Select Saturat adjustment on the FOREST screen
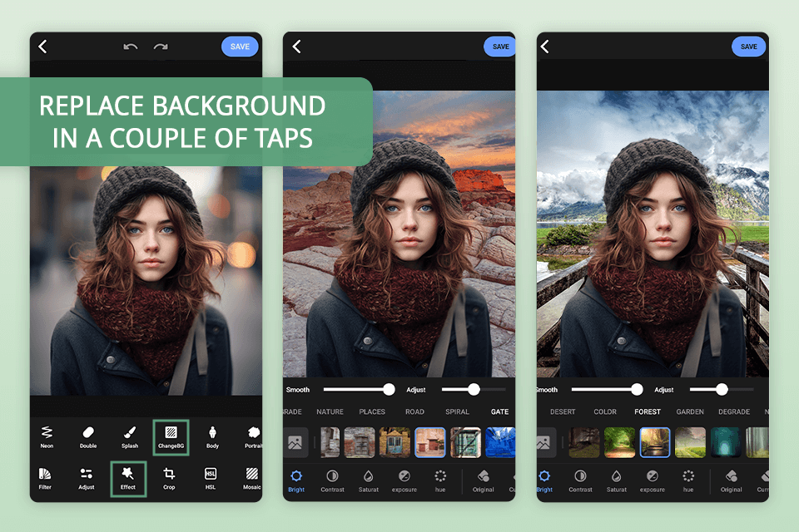This screenshot has height=532, width=799. pyautogui.click(x=617, y=481)
